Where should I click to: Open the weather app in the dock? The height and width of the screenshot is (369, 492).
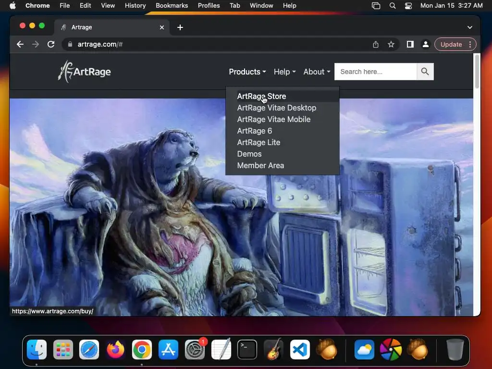pyautogui.click(x=364, y=349)
